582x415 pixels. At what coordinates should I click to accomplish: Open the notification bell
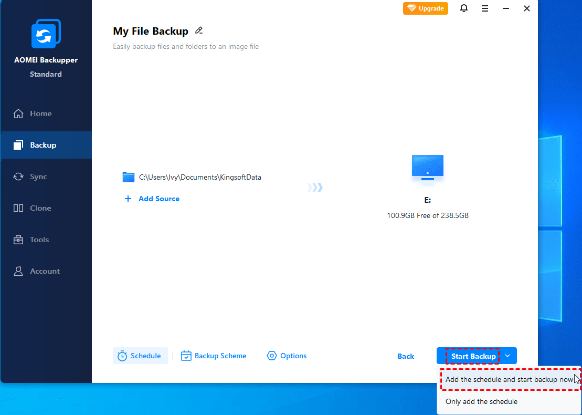coord(463,8)
